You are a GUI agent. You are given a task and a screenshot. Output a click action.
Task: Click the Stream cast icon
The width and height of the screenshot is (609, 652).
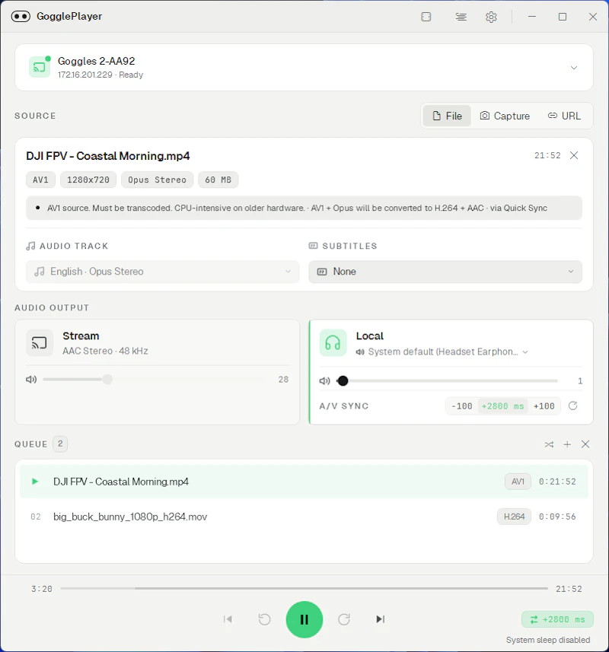coord(40,342)
